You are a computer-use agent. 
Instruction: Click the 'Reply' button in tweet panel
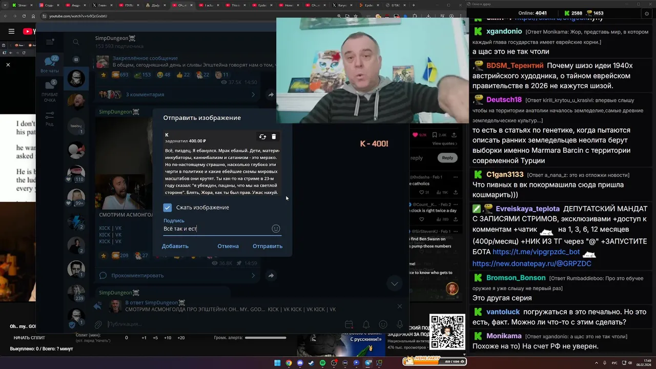click(x=447, y=158)
